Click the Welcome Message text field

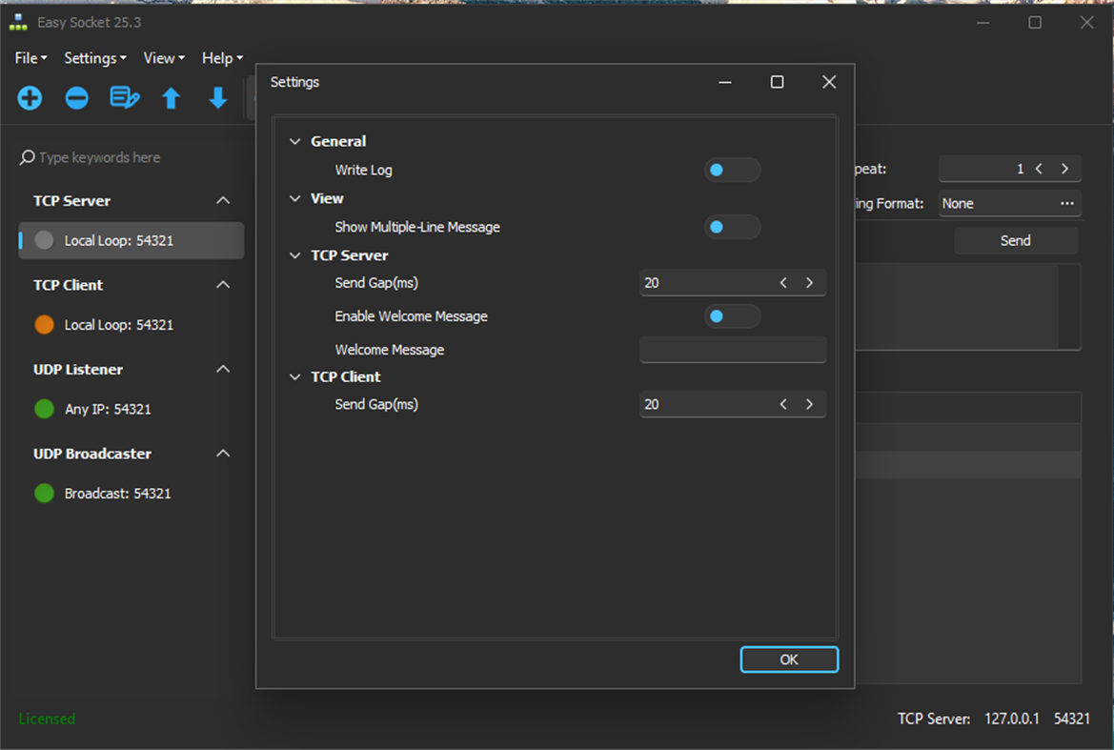pyautogui.click(x=733, y=350)
